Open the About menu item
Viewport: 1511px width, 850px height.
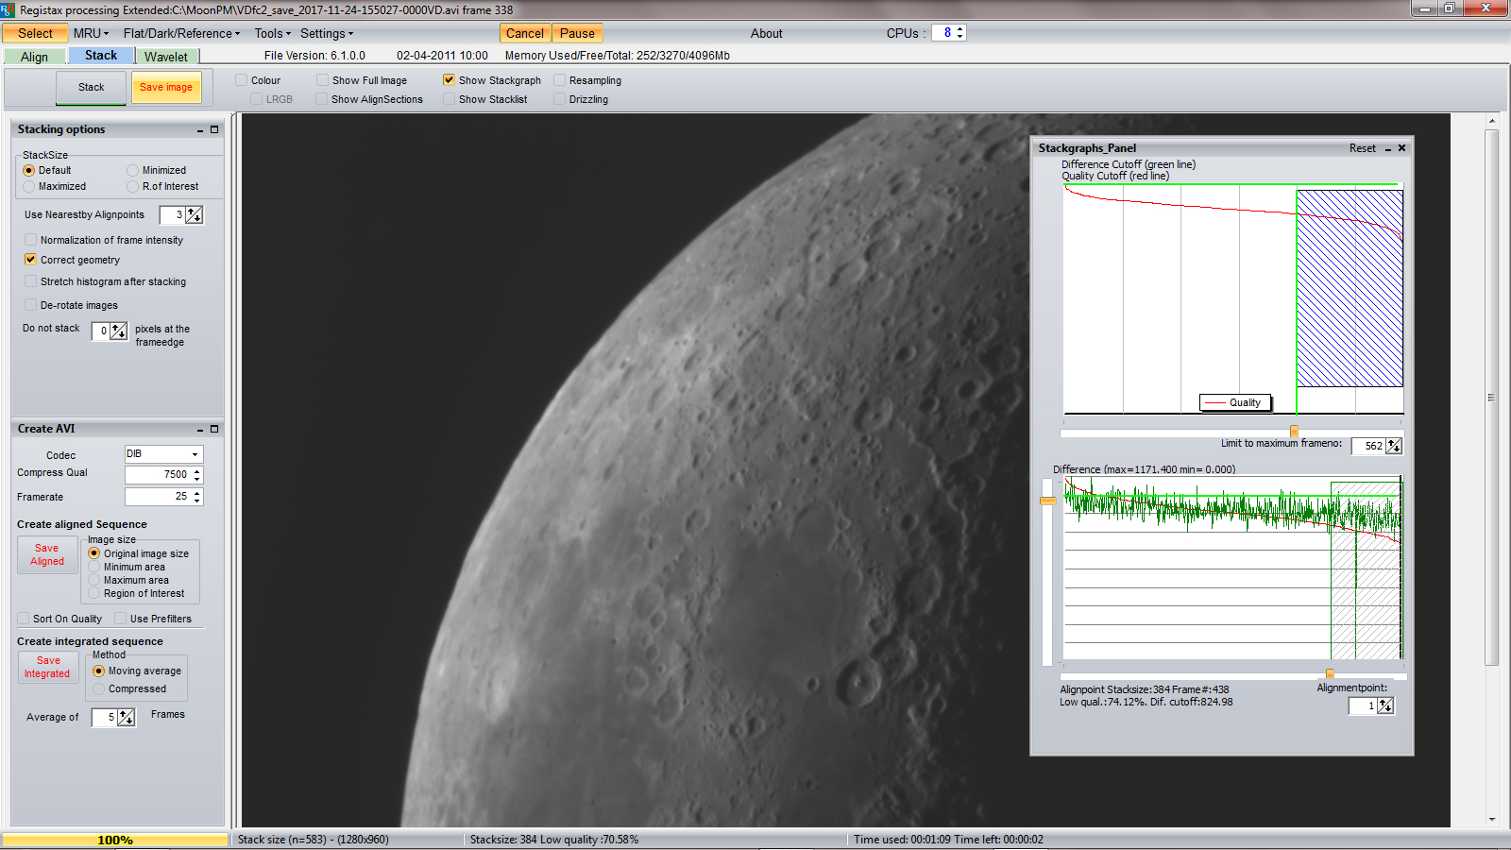tap(766, 33)
